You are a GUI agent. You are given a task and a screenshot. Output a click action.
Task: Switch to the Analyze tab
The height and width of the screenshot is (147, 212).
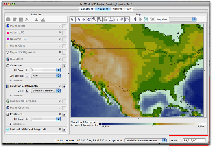tap(117, 9)
